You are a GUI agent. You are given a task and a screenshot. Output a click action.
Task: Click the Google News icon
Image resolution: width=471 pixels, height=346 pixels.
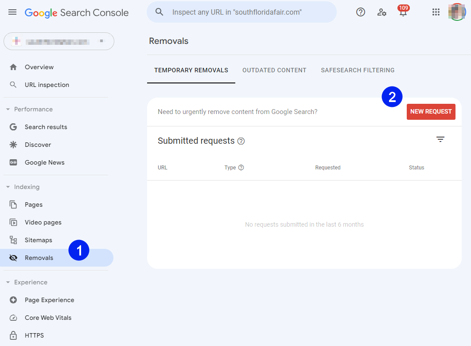13,162
